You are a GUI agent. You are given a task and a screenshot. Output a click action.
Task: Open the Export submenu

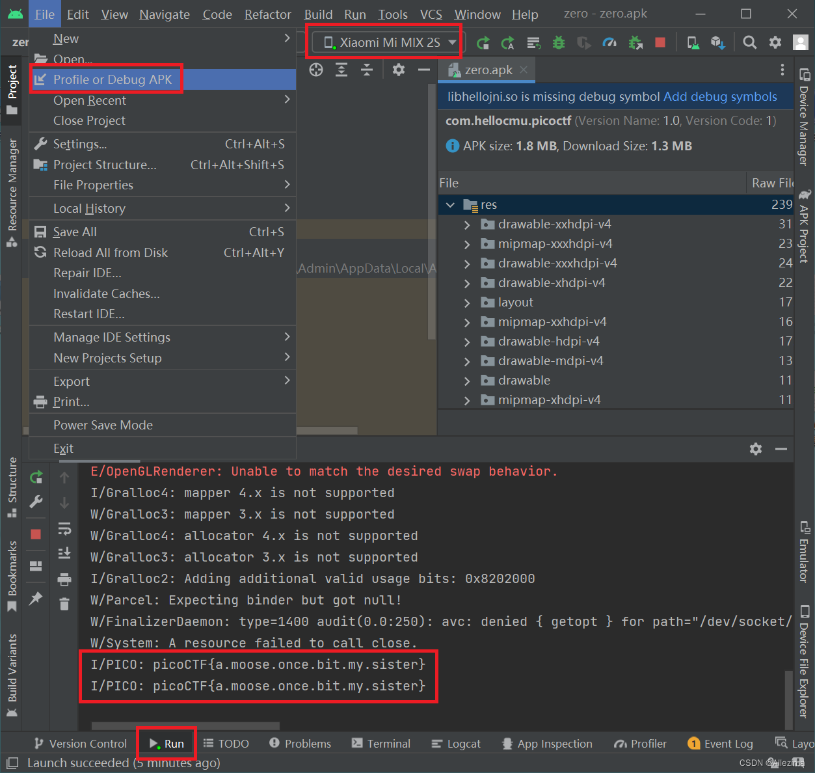[163, 381]
